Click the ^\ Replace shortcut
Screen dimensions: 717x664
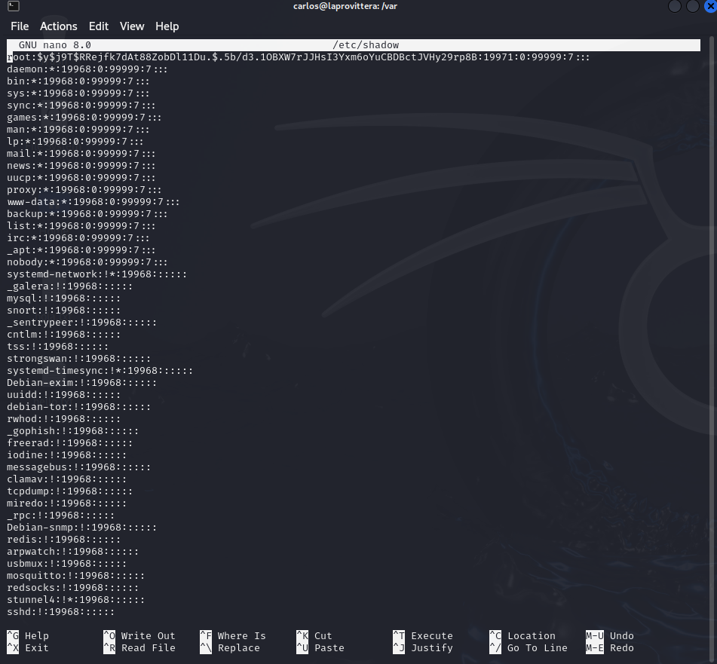click(229, 648)
